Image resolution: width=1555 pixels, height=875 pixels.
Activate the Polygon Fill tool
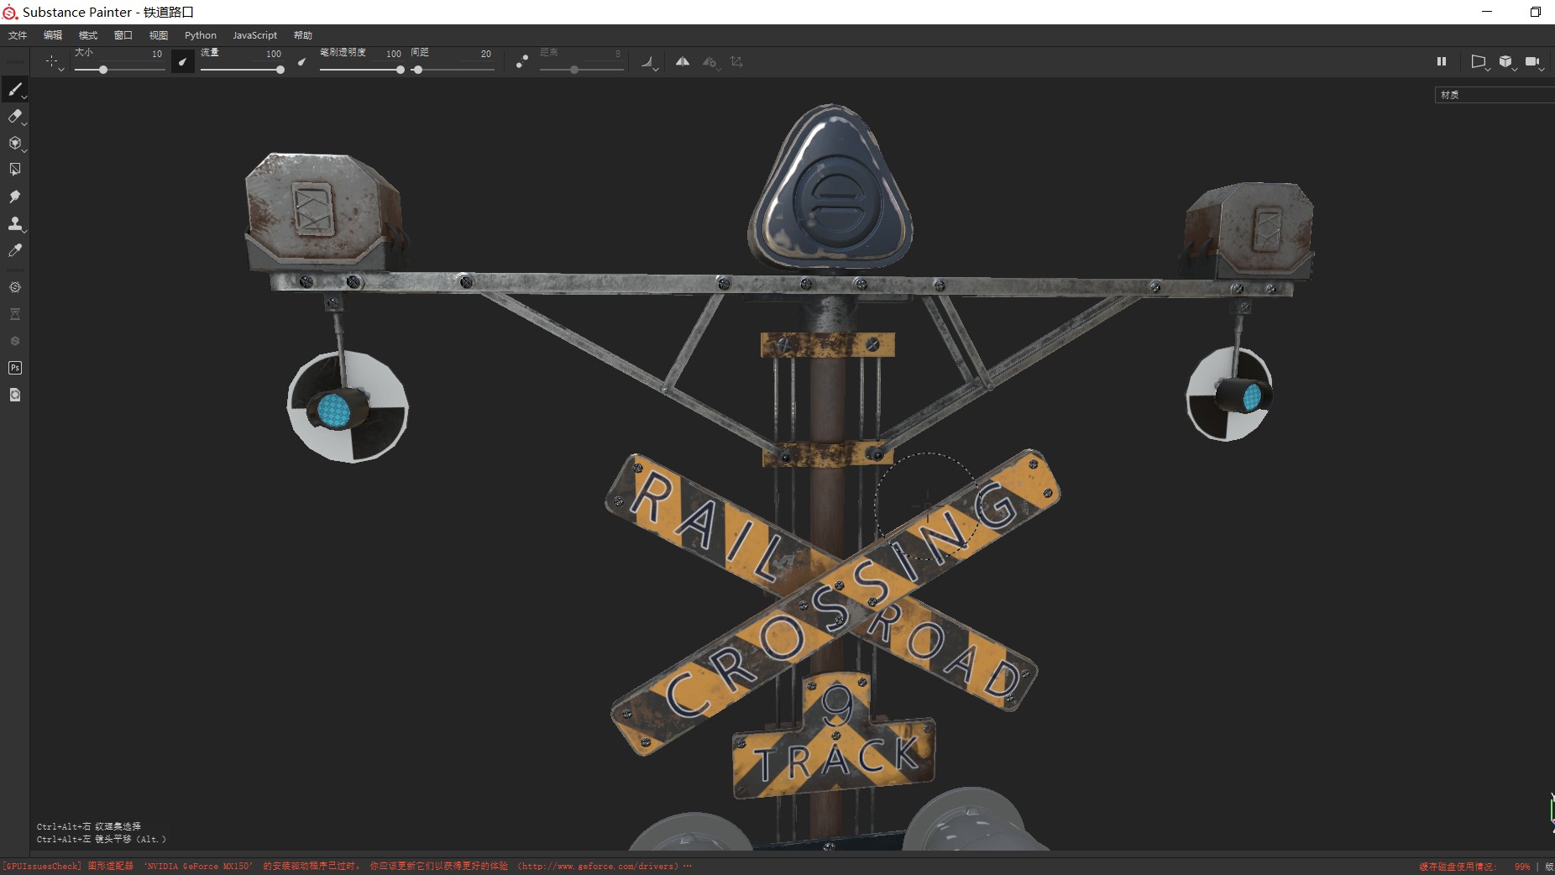(x=15, y=170)
